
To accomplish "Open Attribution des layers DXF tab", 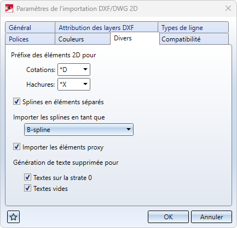I will [x=107, y=27].
